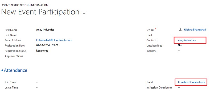Open the anay industries contact link

tap(187, 40)
